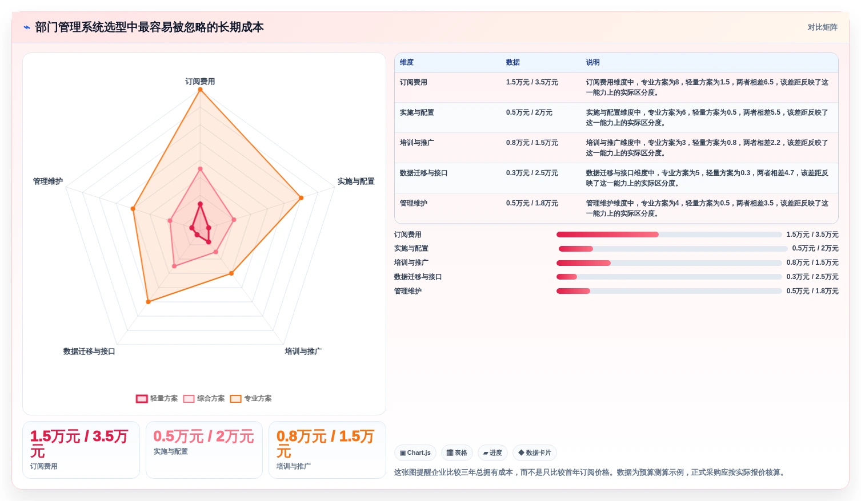861x501 pixels.
Task: Open the 培训与推广 stat card
Action: (x=327, y=450)
